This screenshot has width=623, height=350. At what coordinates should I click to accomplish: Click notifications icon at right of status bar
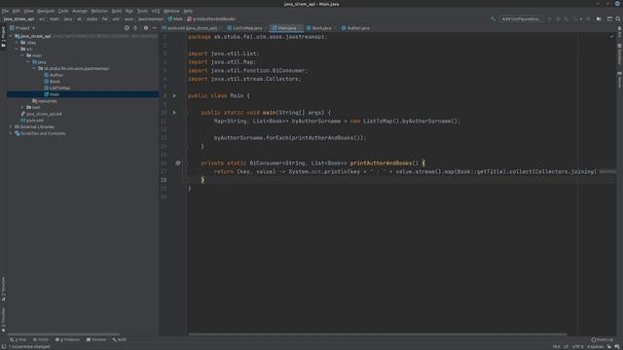(617, 346)
